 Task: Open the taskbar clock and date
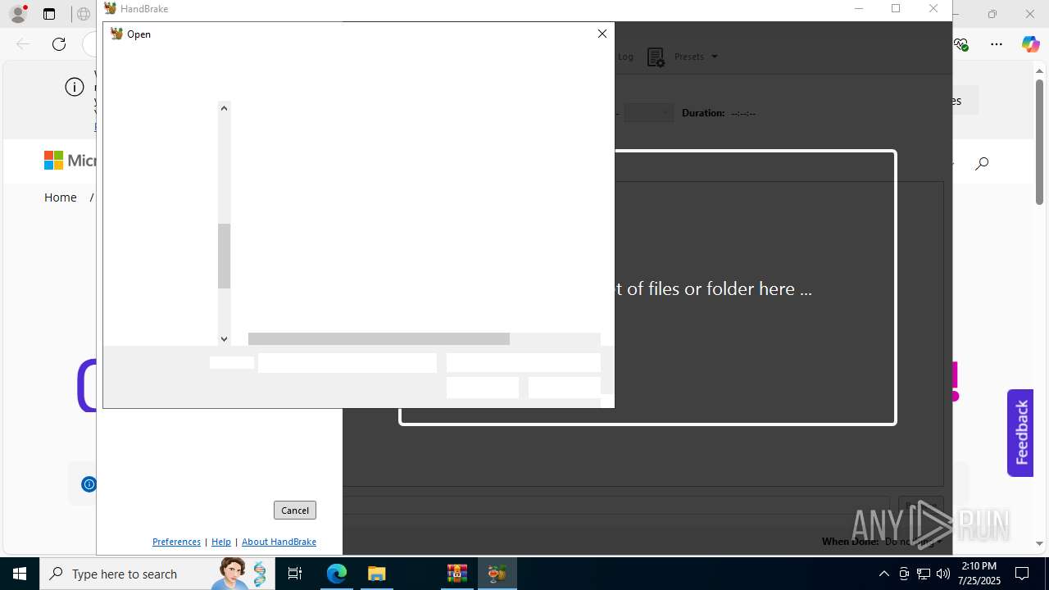click(979, 574)
